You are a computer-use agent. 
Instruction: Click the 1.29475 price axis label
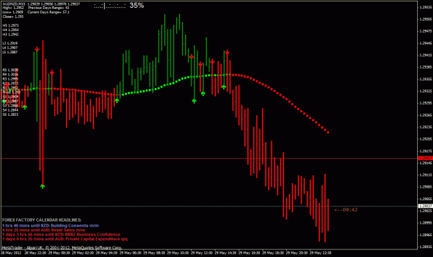(x=425, y=31)
